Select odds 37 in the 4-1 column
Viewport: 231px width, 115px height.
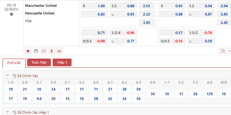click(x=110, y=89)
